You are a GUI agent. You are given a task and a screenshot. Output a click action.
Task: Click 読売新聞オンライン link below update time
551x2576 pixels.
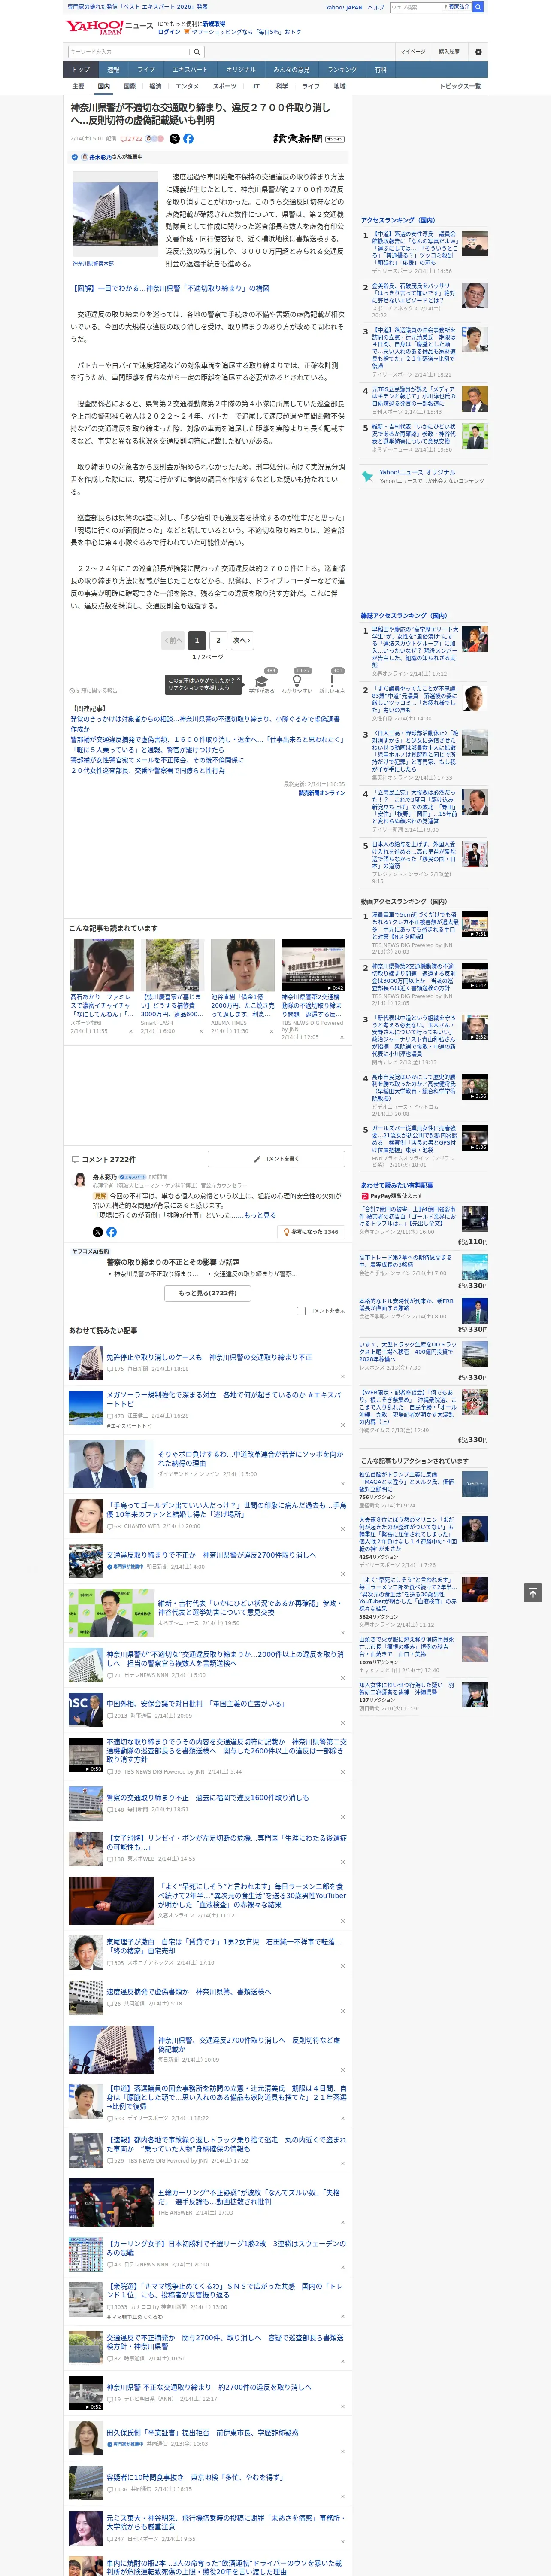coord(322,793)
